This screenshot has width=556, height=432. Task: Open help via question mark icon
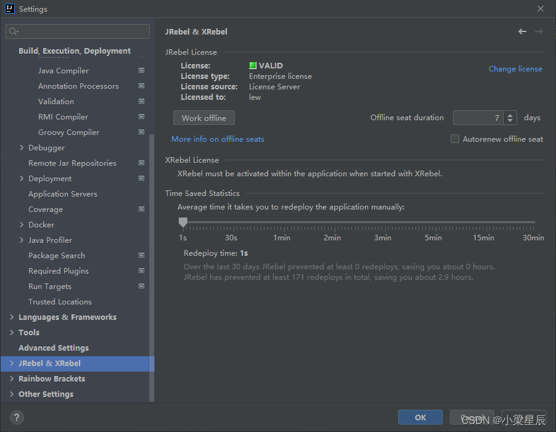point(17,417)
